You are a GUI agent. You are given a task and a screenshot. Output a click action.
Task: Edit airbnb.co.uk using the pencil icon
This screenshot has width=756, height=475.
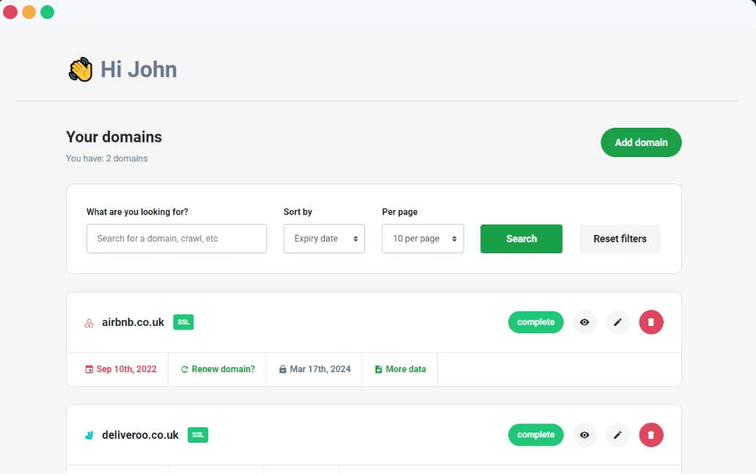617,322
